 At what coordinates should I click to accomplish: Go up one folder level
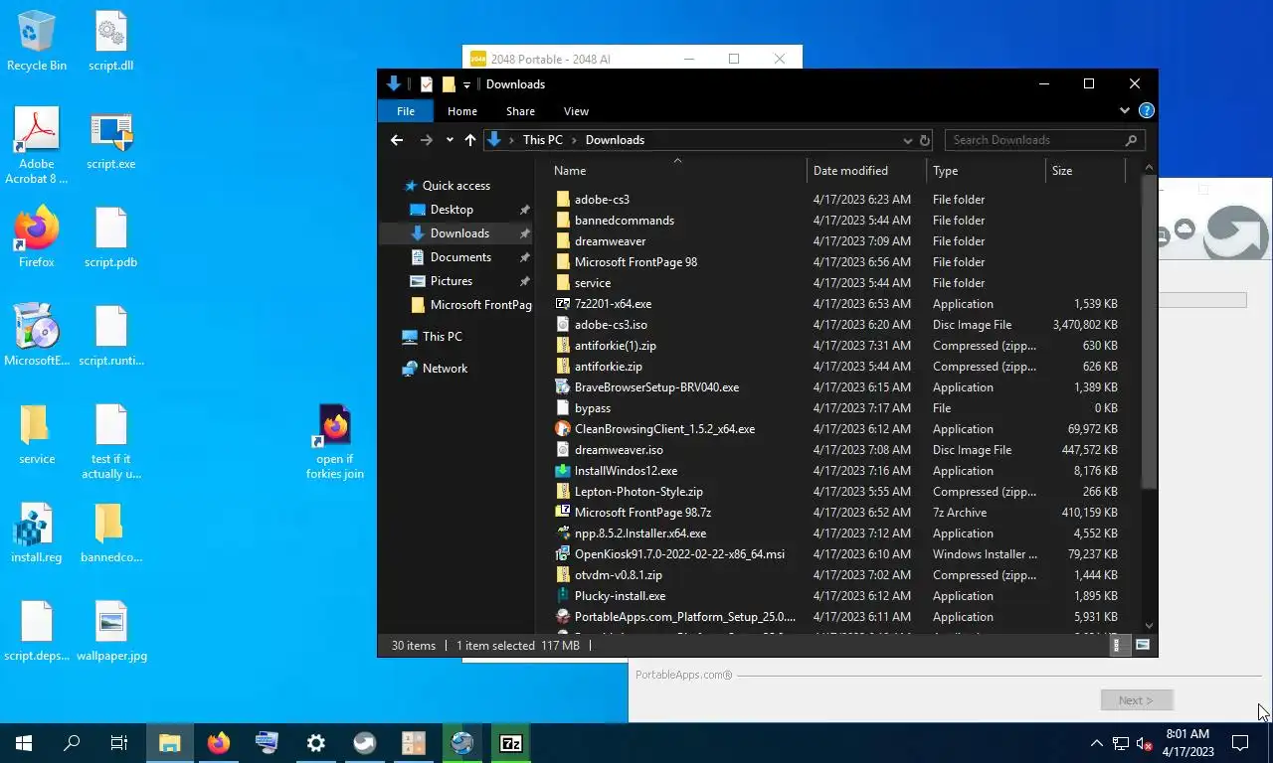(470, 140)
